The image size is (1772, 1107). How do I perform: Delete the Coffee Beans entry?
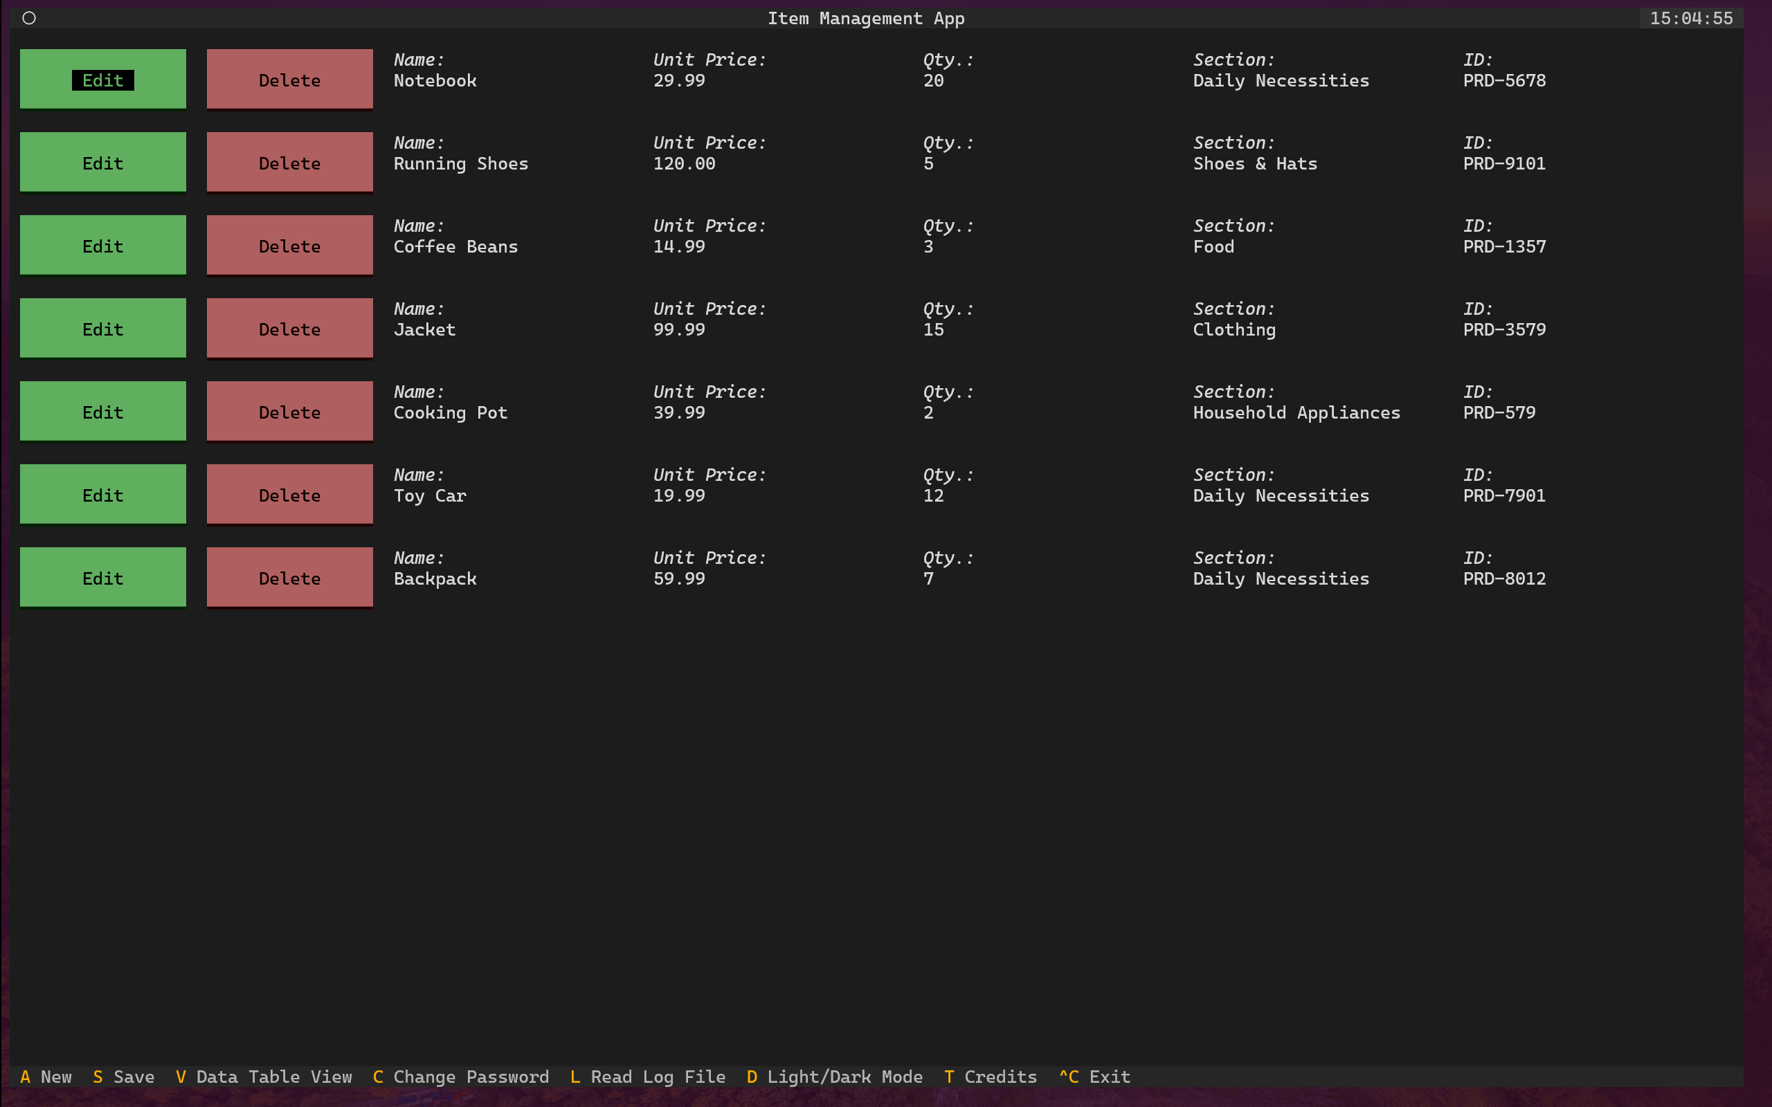tap(289, 246)
